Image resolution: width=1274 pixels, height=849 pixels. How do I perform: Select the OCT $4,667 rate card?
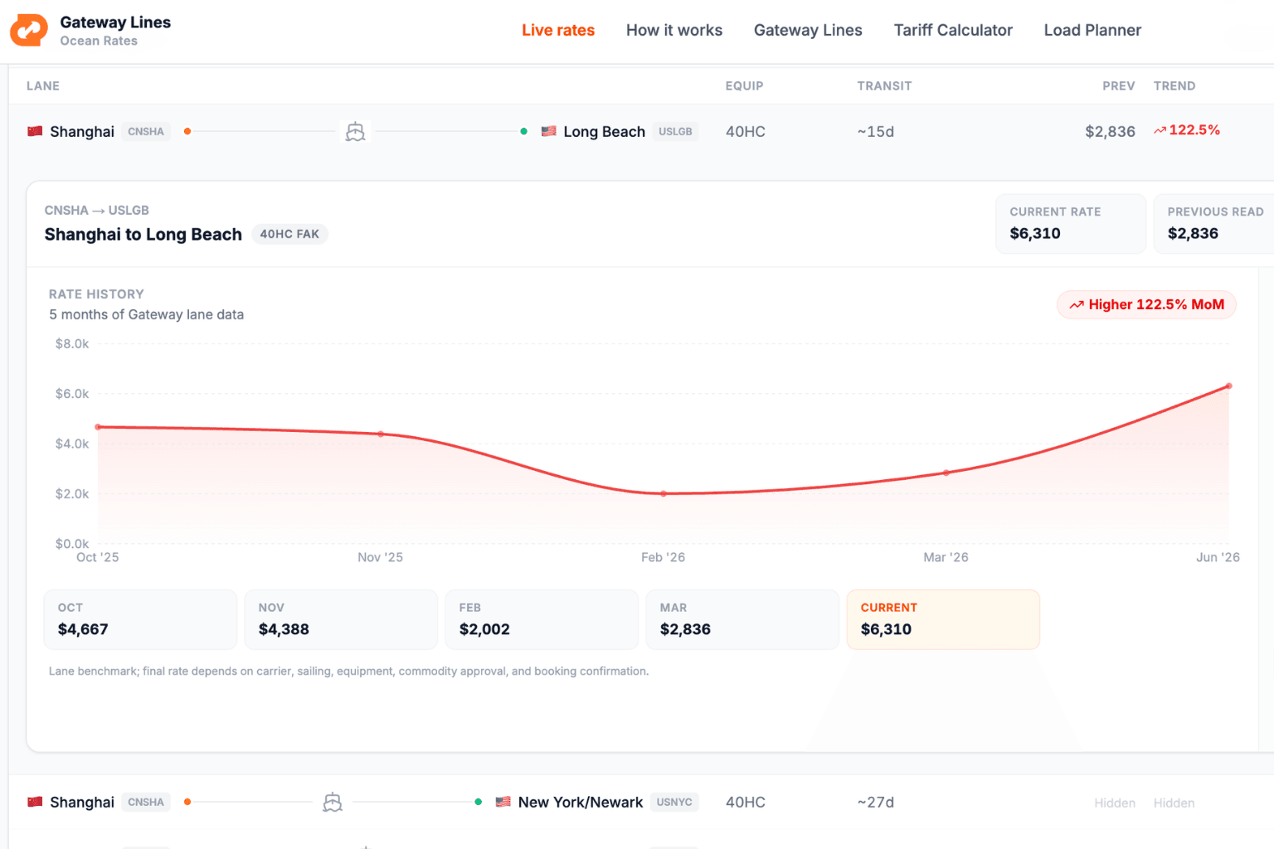pyautogui.click(x=140, y=619)
